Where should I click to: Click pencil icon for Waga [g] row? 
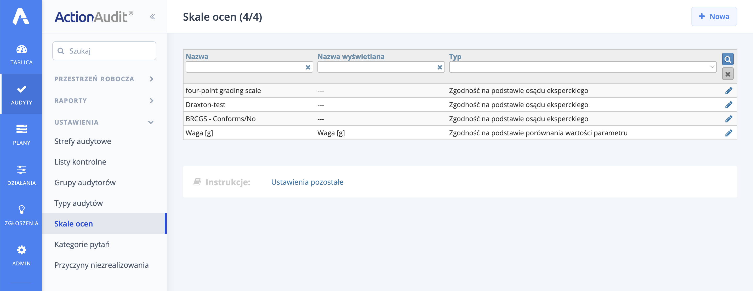tap(728, 133)
